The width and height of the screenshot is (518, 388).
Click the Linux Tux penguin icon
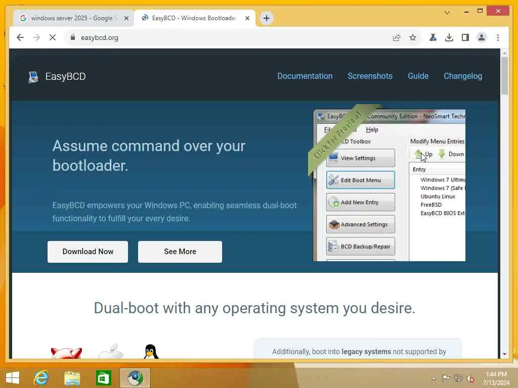pos(151,352)
